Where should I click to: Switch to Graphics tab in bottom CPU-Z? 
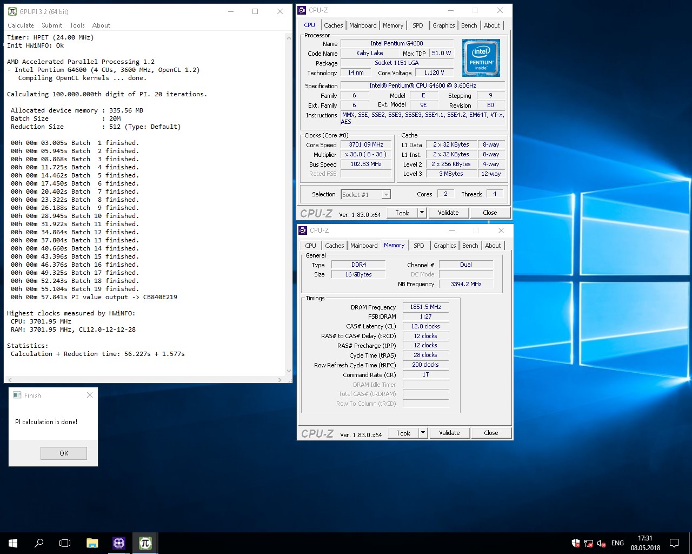(445, 246)
